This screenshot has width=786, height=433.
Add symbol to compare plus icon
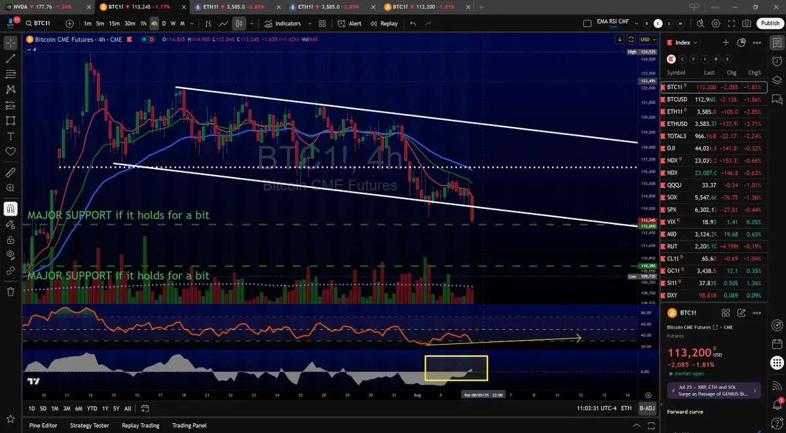coord(70,24)
